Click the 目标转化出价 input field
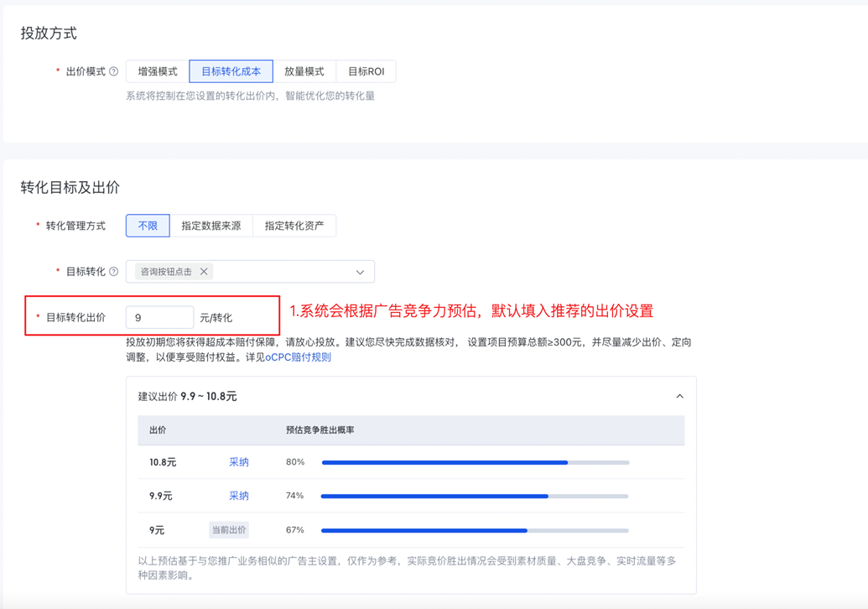 [x=159, y=318]
